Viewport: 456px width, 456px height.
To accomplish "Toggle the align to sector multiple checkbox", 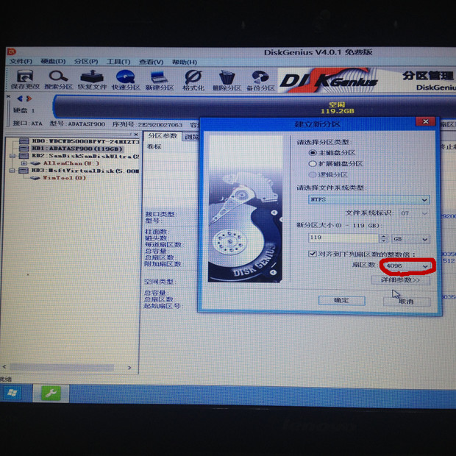I will [x=313, y=254].
